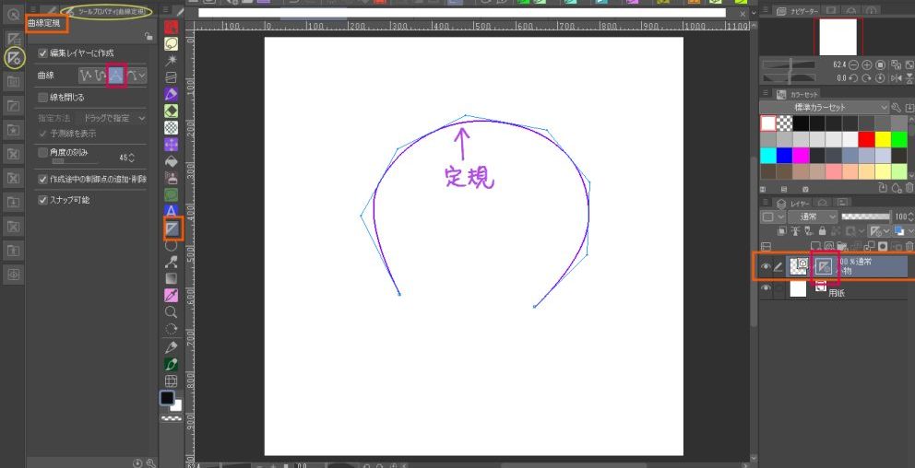Open the sub tool detail icon circled in yellow

point(14,58)
